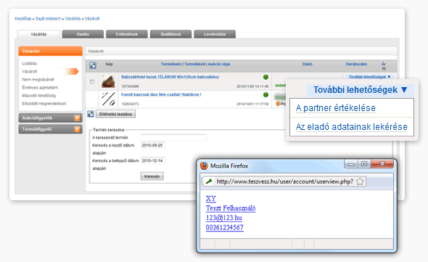Click the XY link in Firefox popup
Screen dimensions: 428x262
(210, 199)
